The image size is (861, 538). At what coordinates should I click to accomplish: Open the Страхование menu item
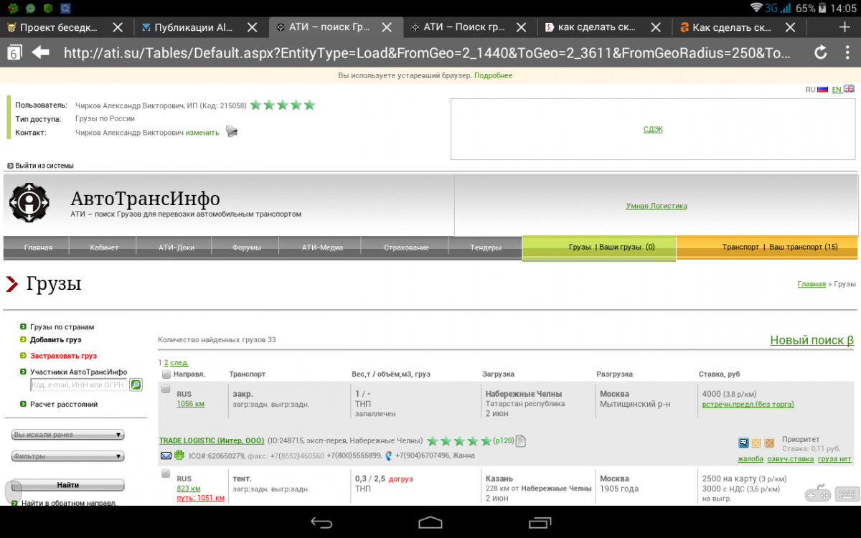(406, 247)
